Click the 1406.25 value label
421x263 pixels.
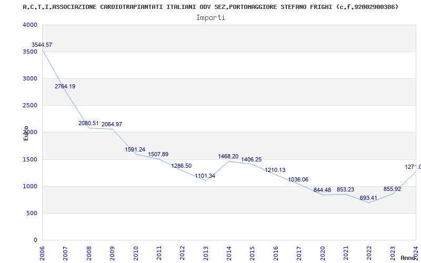point(252,160)
